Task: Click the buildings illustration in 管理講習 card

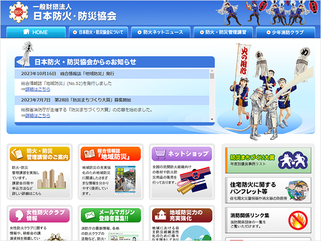Action: (52, 179)
